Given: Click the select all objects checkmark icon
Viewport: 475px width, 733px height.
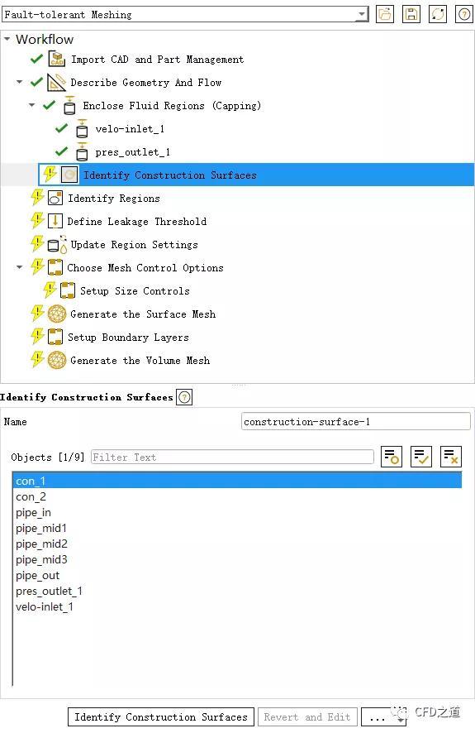Looking at the screenshot, I should click(x=420, y=457).
